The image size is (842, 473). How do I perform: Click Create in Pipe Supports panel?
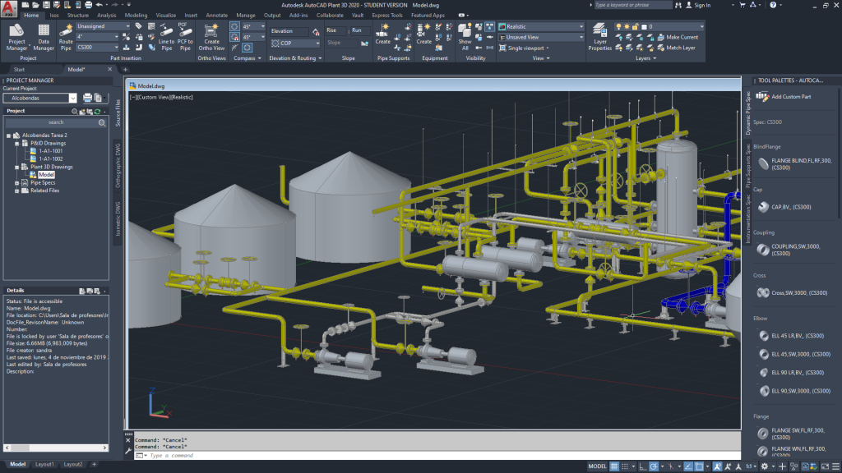coord(383,34)
